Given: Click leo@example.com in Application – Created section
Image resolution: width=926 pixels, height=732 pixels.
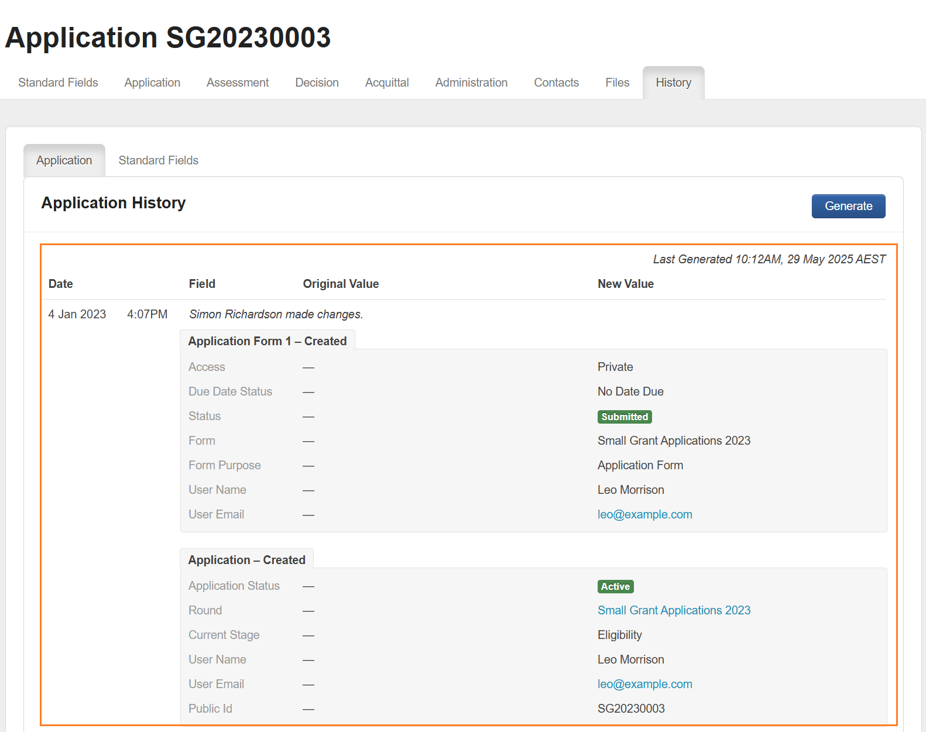Looking at the screenshot, I should coord(644,684).
